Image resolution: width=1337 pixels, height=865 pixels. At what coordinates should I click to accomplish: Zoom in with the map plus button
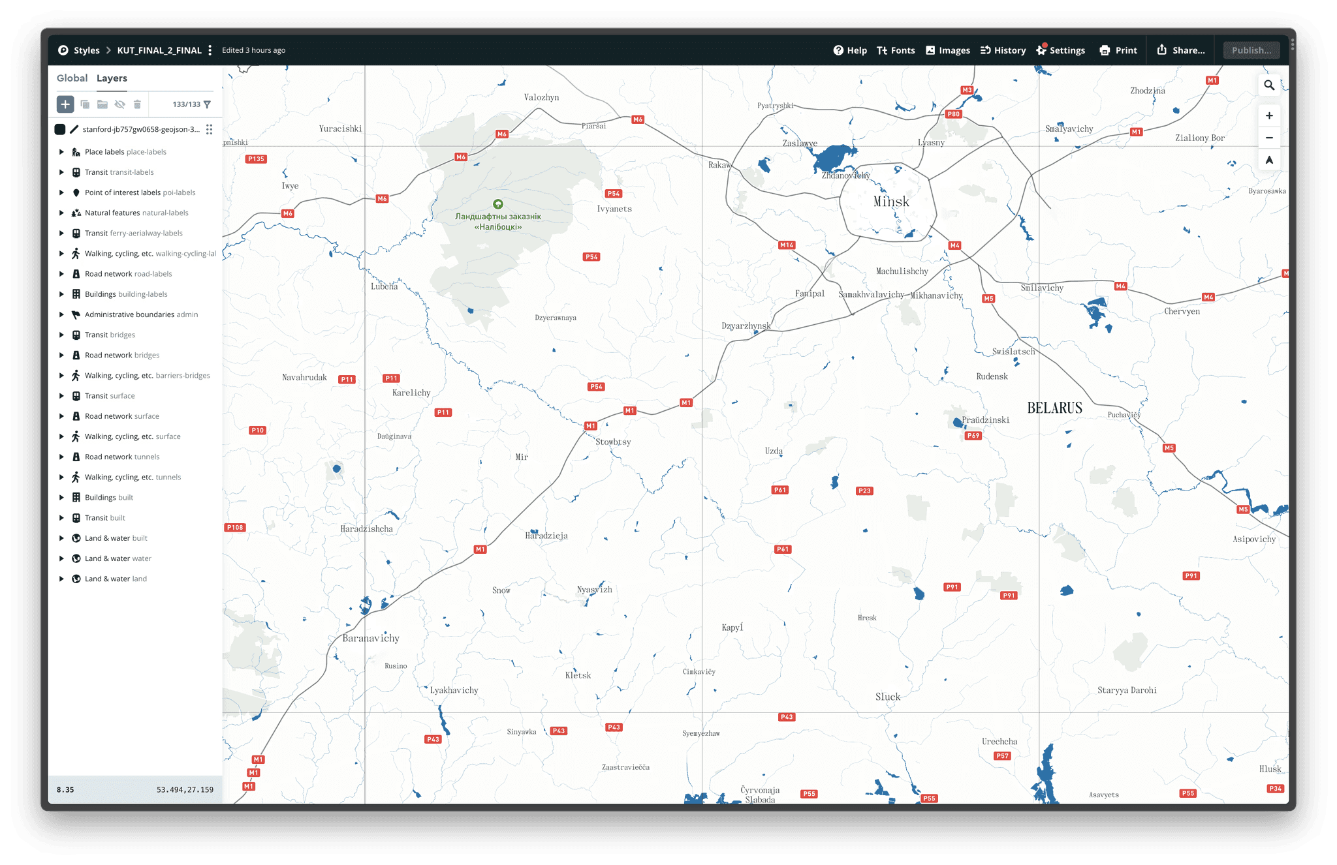tap(1268, 116)
